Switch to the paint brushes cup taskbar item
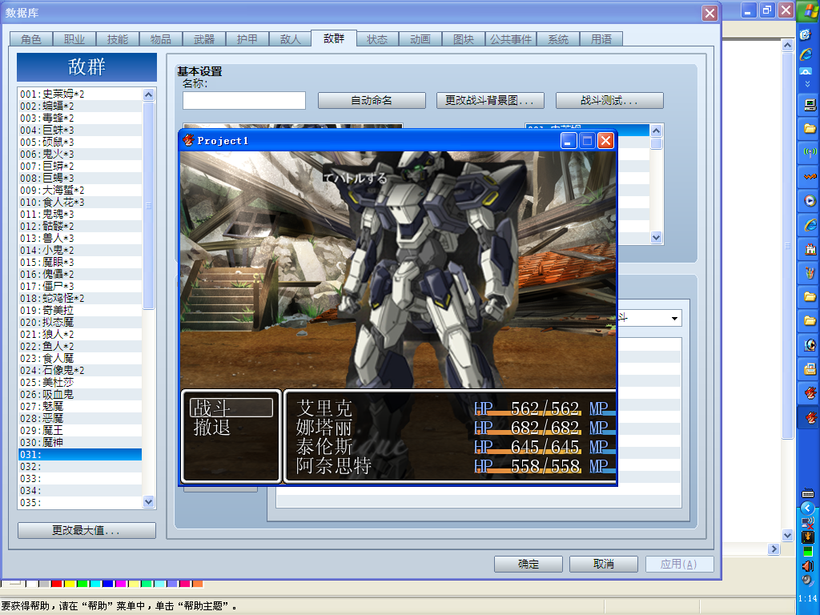Viewport: 820px width, 615px height. (810, 273)
